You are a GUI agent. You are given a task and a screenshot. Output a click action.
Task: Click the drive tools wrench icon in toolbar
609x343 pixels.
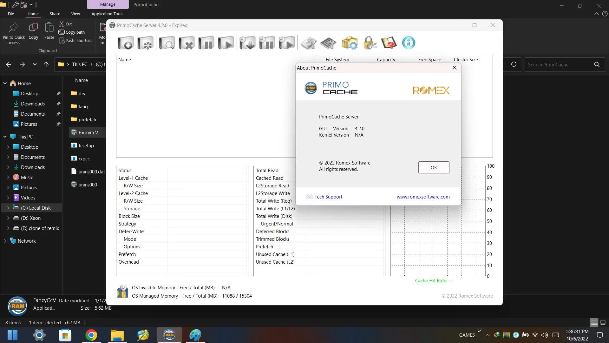308,43
